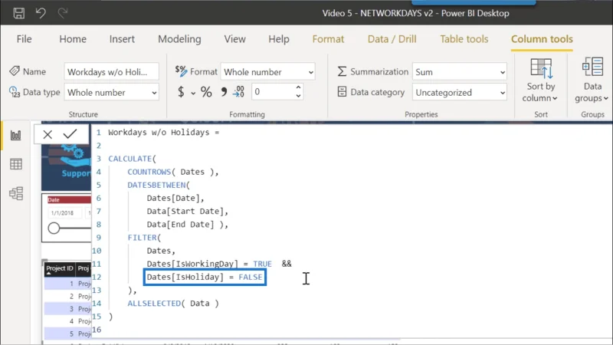This screenshot has width=613, height=345.
Task: Open currency format options arrow
Action: point(193,93)
